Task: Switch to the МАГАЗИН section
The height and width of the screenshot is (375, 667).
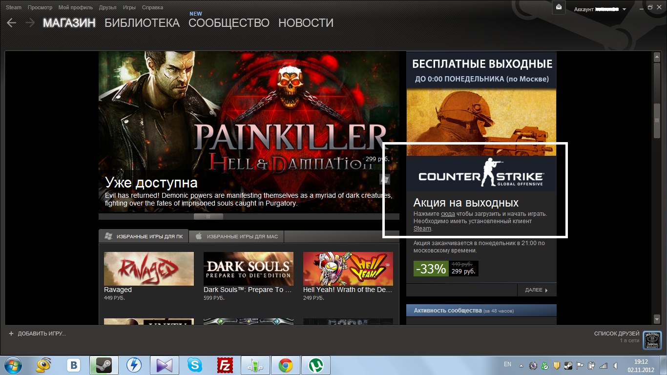Action: click(69, 23)
